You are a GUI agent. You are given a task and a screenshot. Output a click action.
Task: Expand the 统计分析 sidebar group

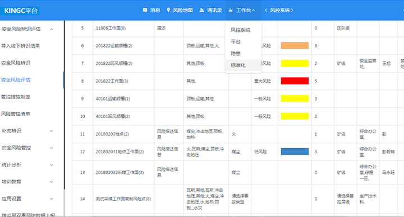(x=52, y=165)
